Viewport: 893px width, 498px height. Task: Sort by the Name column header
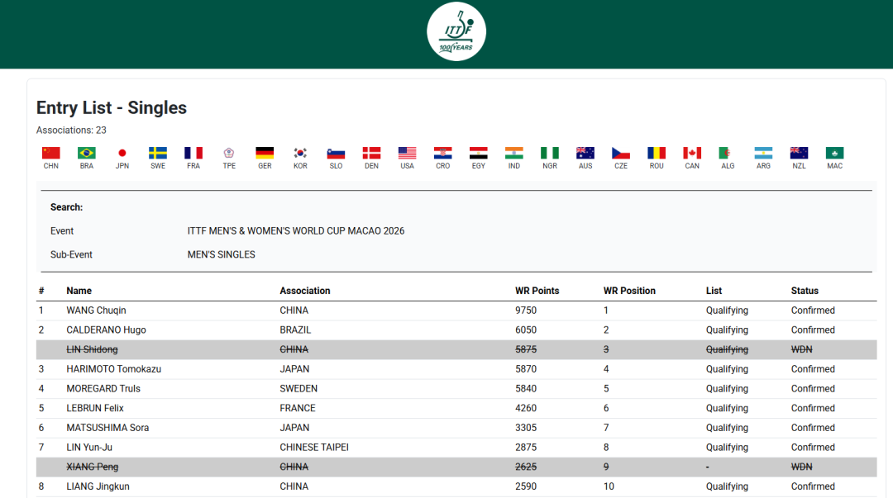tap(79, 291)
